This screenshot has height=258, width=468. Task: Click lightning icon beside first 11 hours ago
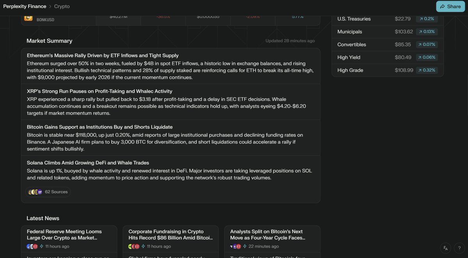click(41, 246)
